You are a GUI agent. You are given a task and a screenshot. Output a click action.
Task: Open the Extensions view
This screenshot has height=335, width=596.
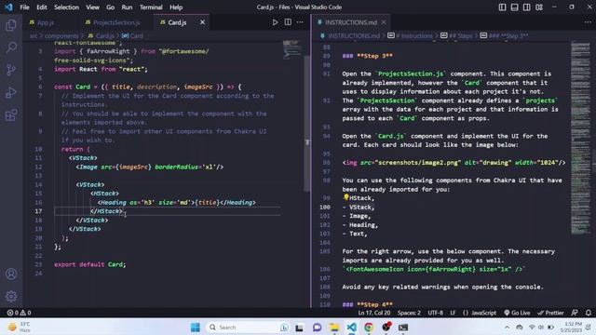pyautogui.click(x=11, y=114)
